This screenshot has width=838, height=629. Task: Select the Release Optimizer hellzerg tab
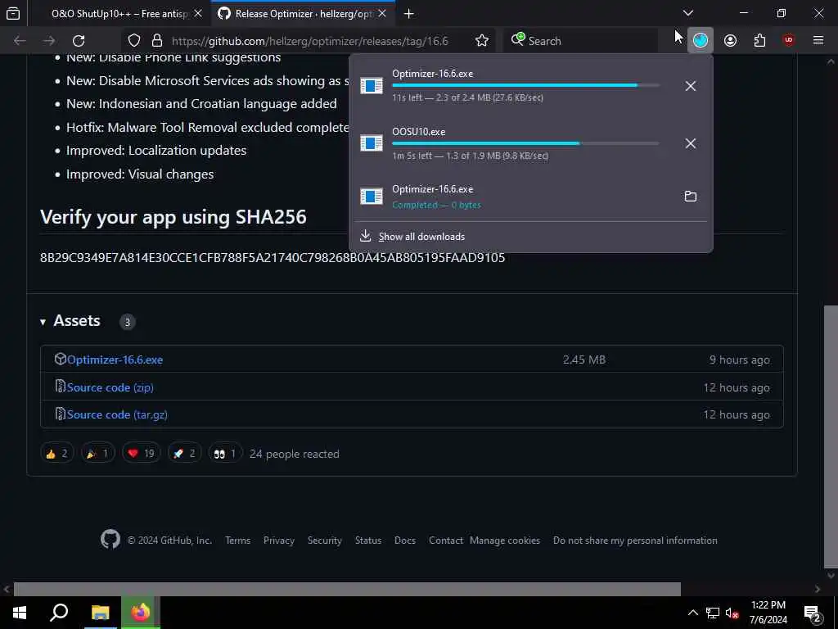[304, 14]
